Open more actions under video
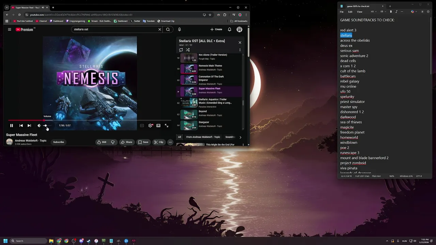The width and height of the screenshot is (436, 245). coord(170,142)
